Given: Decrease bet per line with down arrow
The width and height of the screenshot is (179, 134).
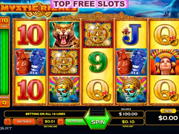Looking at the screenshot, I should [x=40, y=122].
